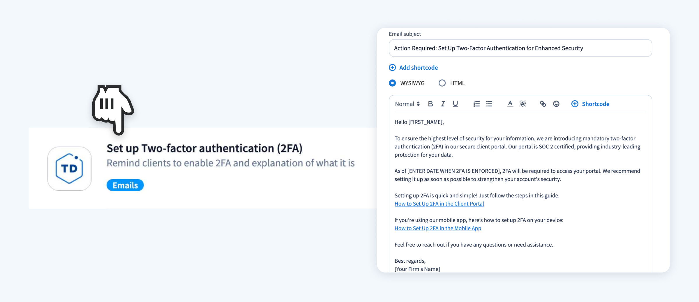Viewport: 699px width, 302px height.
Task: Insert a numbered list
Action: 476,104
